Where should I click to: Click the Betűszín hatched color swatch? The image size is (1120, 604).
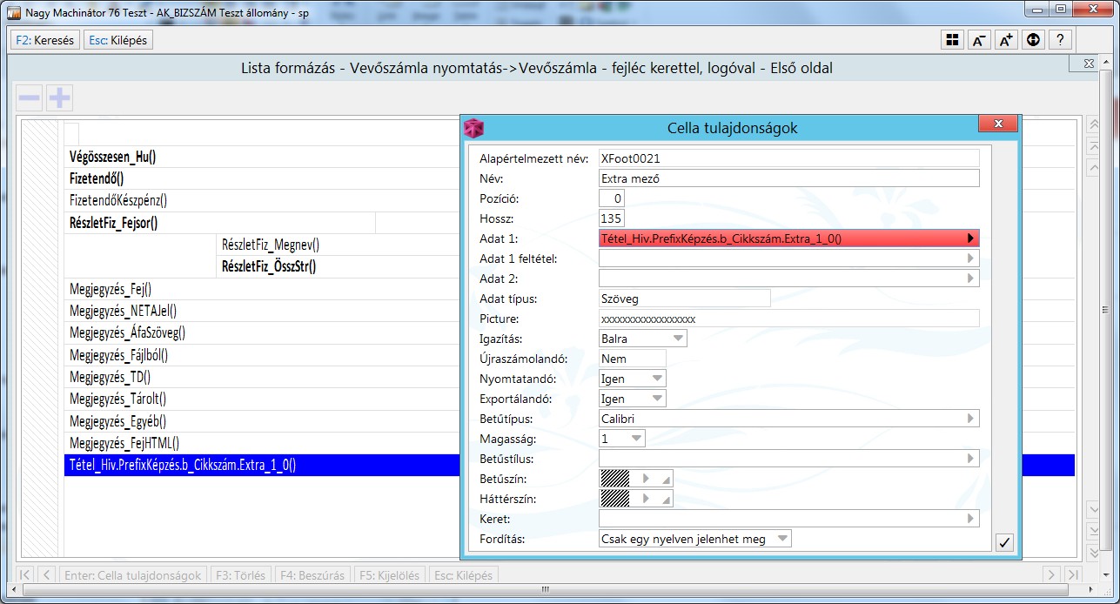point(615,479)
